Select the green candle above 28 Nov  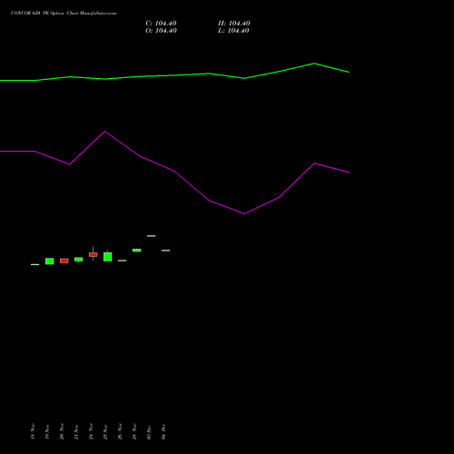pos(137,250)
